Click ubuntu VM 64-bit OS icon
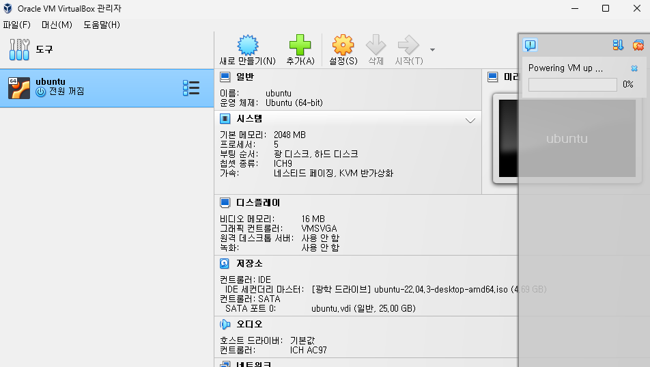 pyautogui.click(x=19, y=88)
